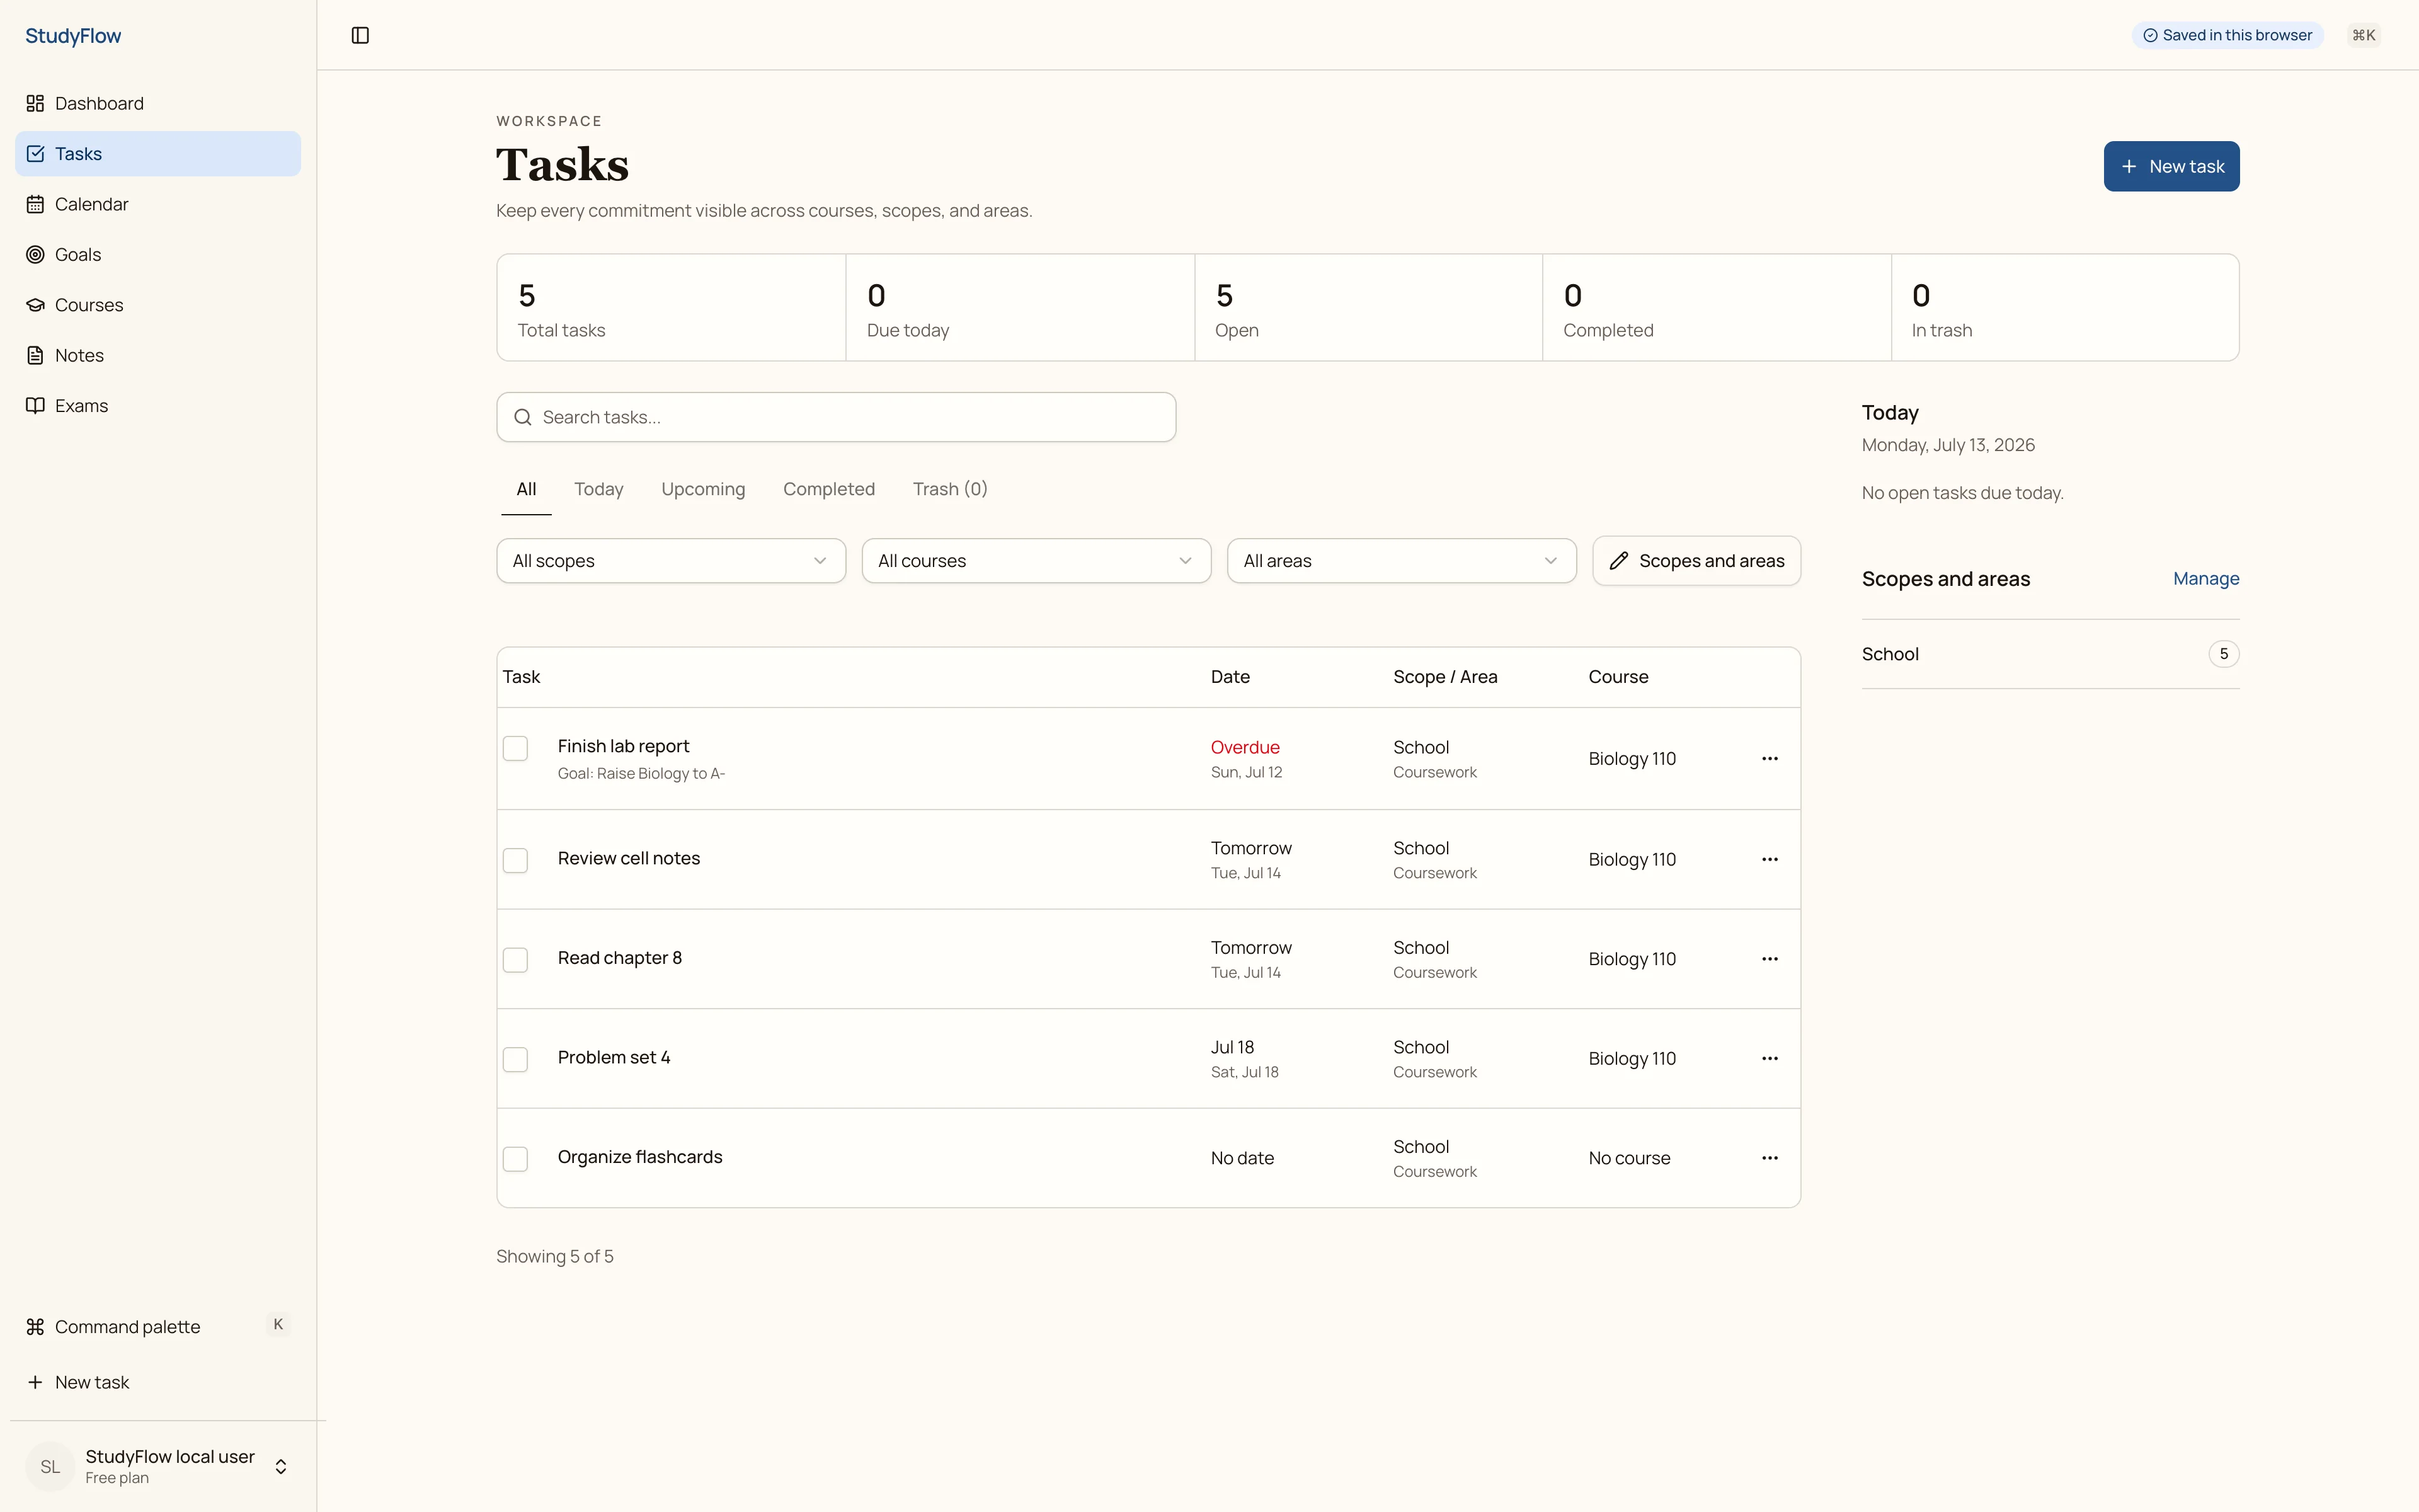Open Goals from the sidebar
This screenshot has width=2419, height=1512.
(158, 254)
